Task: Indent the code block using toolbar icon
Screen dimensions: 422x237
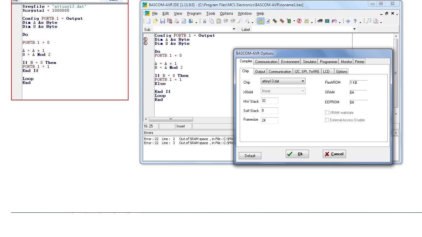Action: tap(226, 21)
